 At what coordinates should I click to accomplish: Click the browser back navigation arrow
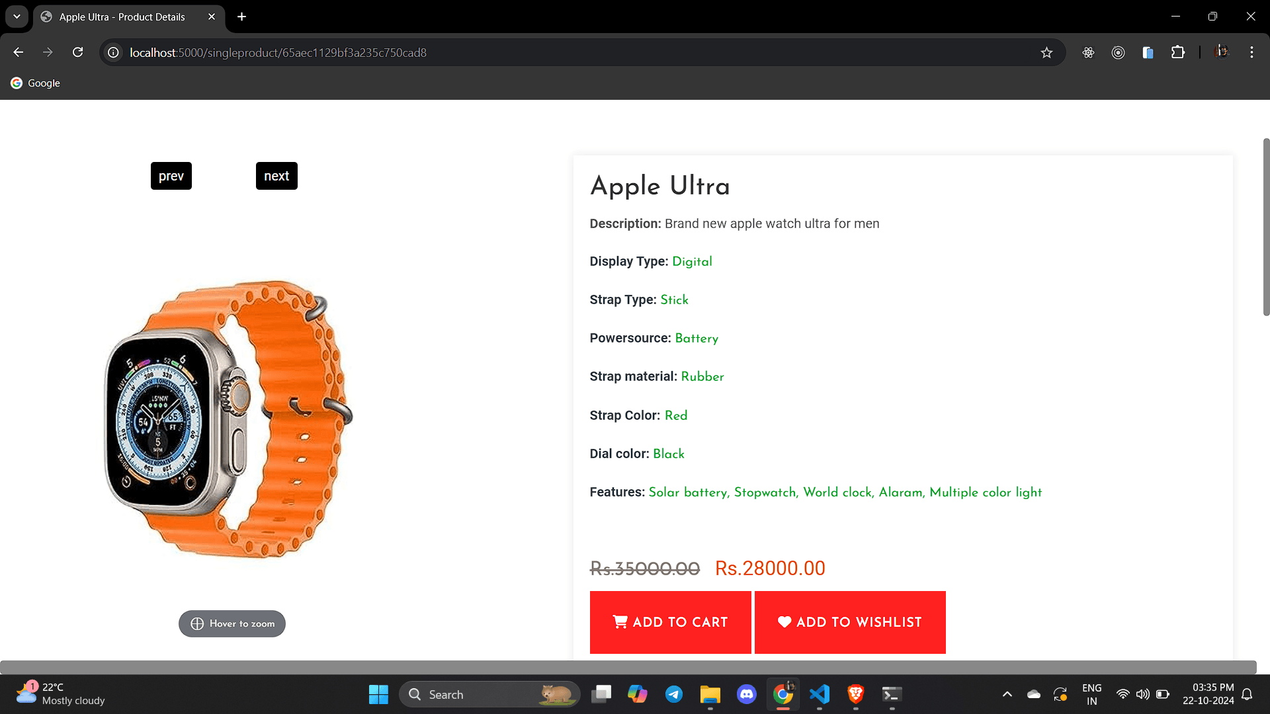coord(19,52)
